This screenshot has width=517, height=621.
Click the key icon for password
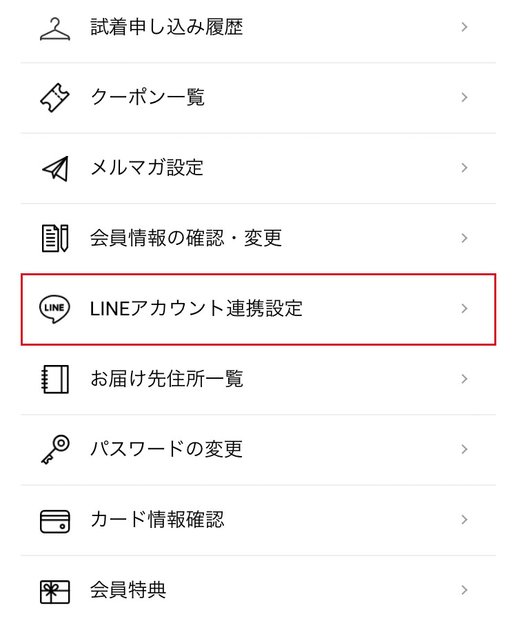pyautogui.click(x=55, y=449)
